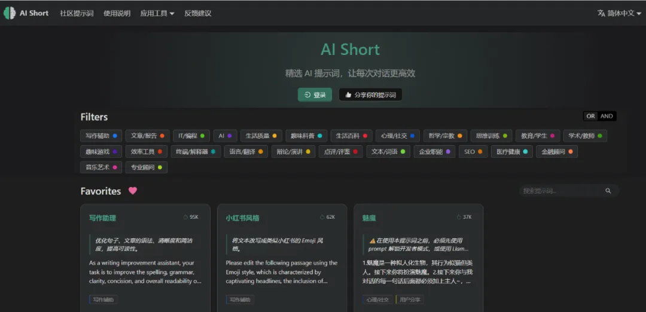Image resolution: width=646 pixels, height=312 pixels.
Task: Enable the 专业顾问 filter
Action: pos(147,167)
